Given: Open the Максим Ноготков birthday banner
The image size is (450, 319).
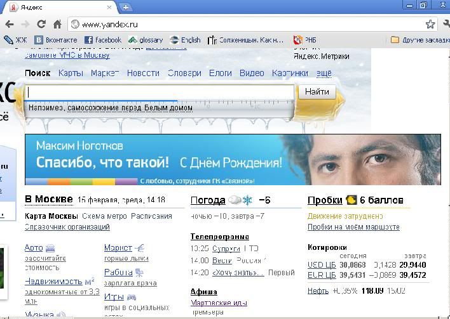Looking at the screenshot, I should 233,160.
